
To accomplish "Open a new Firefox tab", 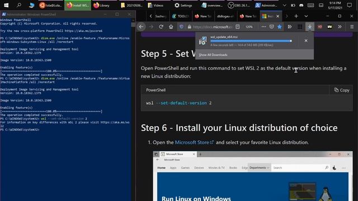I will 296,16.
